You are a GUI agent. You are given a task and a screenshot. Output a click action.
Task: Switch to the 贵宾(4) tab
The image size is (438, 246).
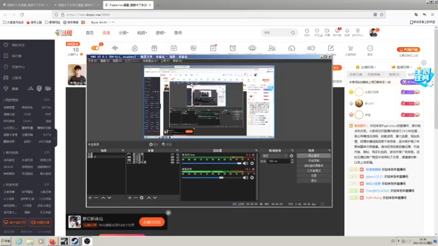tap(394, 74)
